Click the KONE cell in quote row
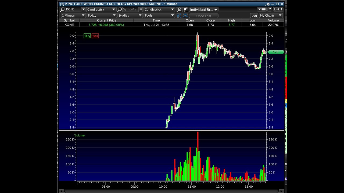Screen dimensions: 344x193 pos(69,25)
